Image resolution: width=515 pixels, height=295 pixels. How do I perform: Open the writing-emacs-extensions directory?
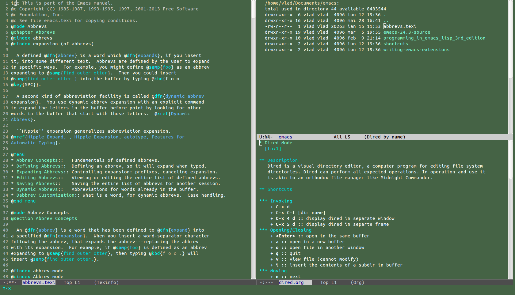[x=416, y=50]
